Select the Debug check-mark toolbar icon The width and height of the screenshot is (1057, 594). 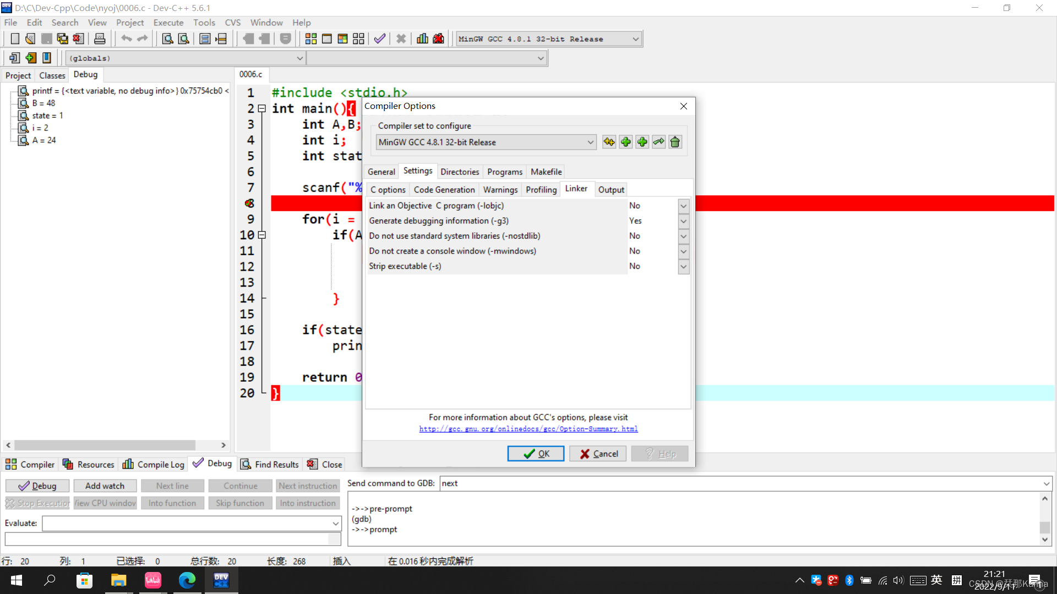click(379, 38)
